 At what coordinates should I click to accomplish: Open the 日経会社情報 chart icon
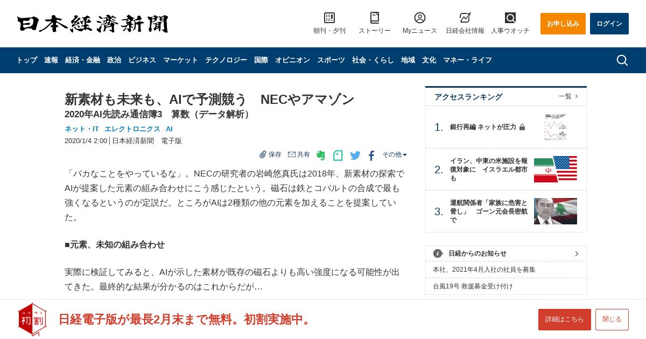[x=465, y=18]
